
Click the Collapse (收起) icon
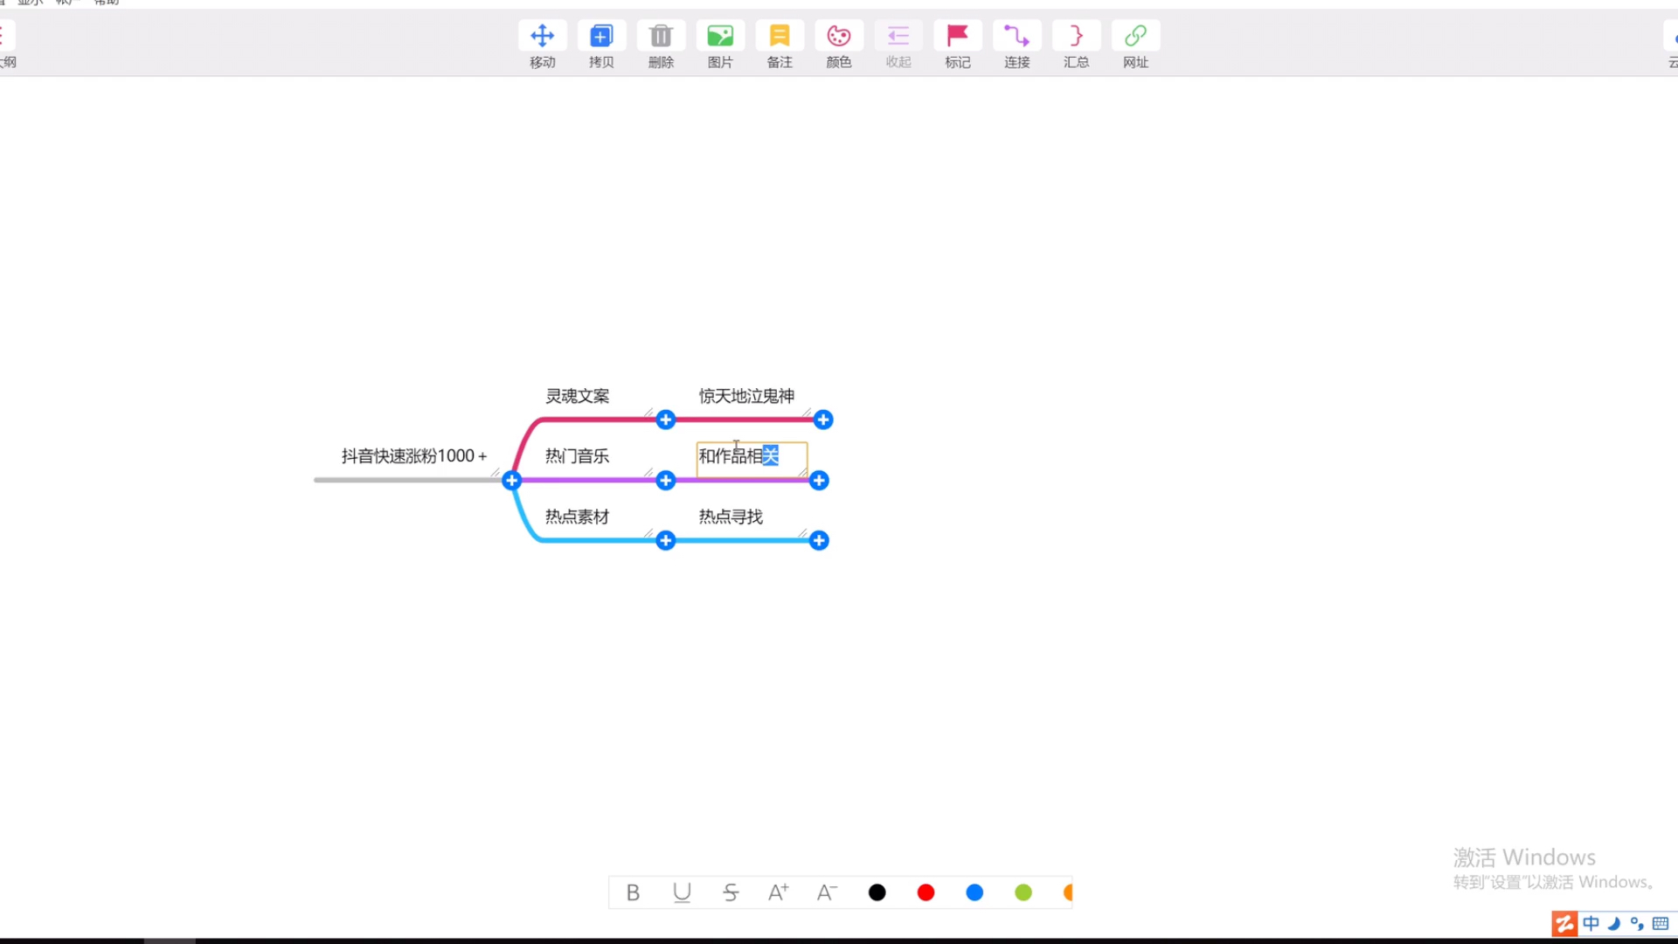(x=898, y=36)
